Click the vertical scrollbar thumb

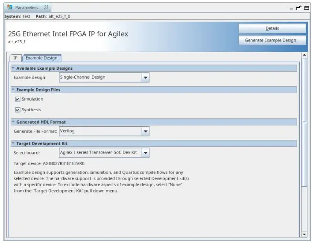pos(304,122)
